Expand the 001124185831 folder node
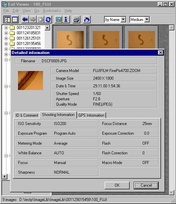Image resolution: width=176 pixels, height=204 pixels. [x=6, y=33]
